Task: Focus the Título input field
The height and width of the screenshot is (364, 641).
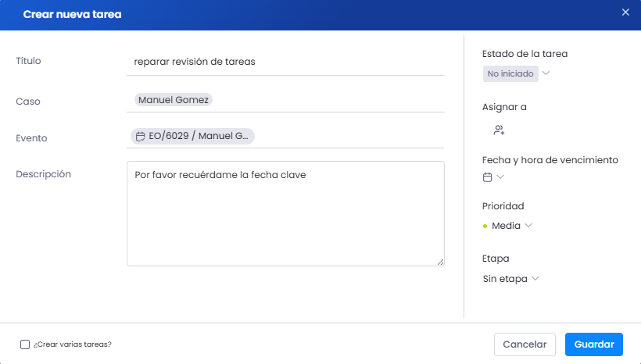Action: coord(285,62)
